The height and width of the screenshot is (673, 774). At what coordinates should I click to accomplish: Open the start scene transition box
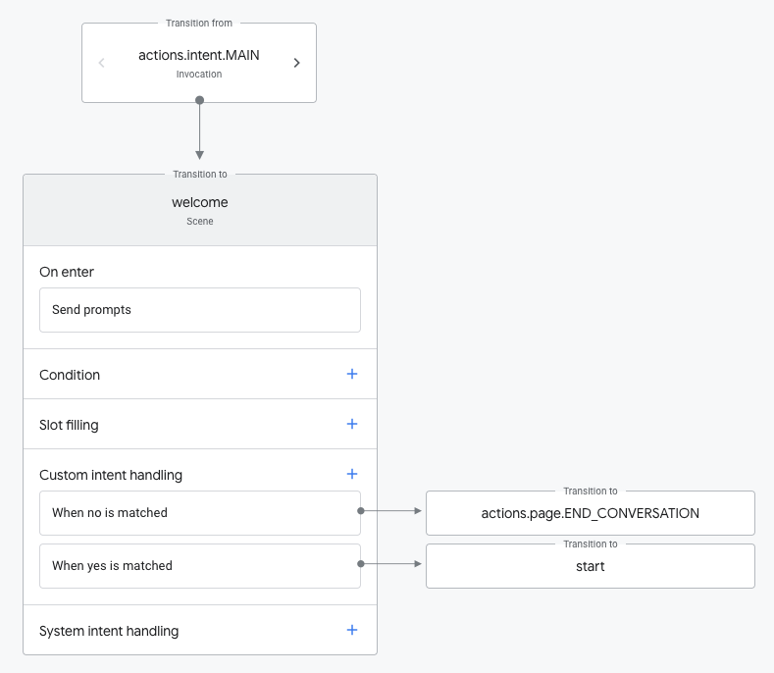tap(590, 566)
